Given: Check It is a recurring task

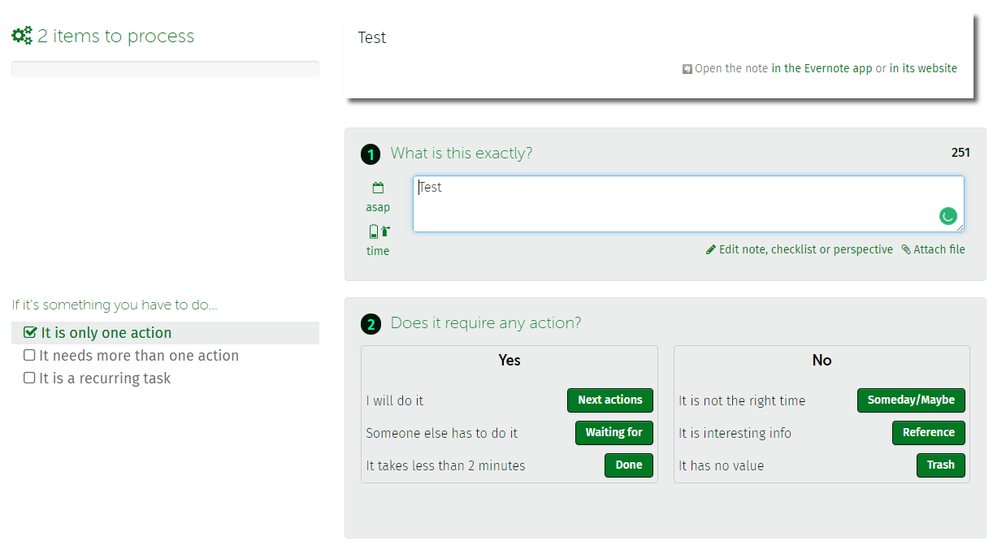Looking at the screenshot, I should coord(29,378).
